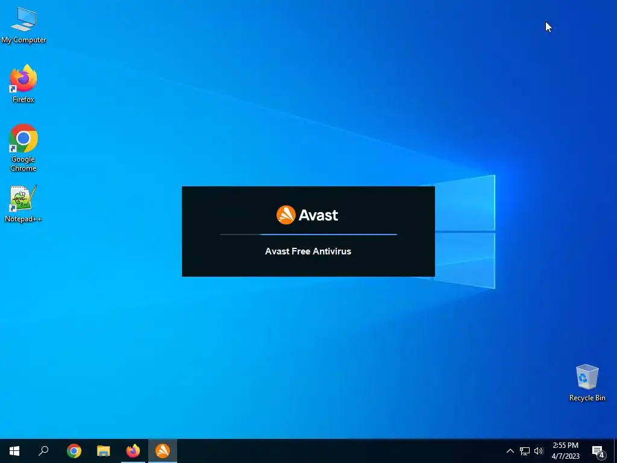Image resolution: width=617 pixels, height=463 pixels.
Task: Open Action Center notifications icon
Action: (598, 451)
